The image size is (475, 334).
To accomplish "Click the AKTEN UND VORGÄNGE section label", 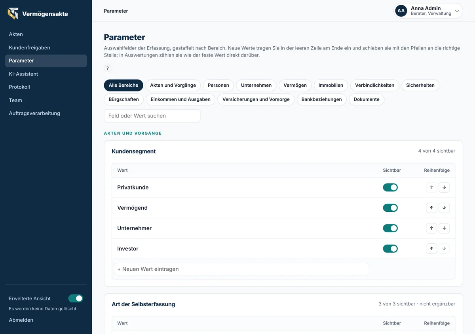I will [133, 133].
